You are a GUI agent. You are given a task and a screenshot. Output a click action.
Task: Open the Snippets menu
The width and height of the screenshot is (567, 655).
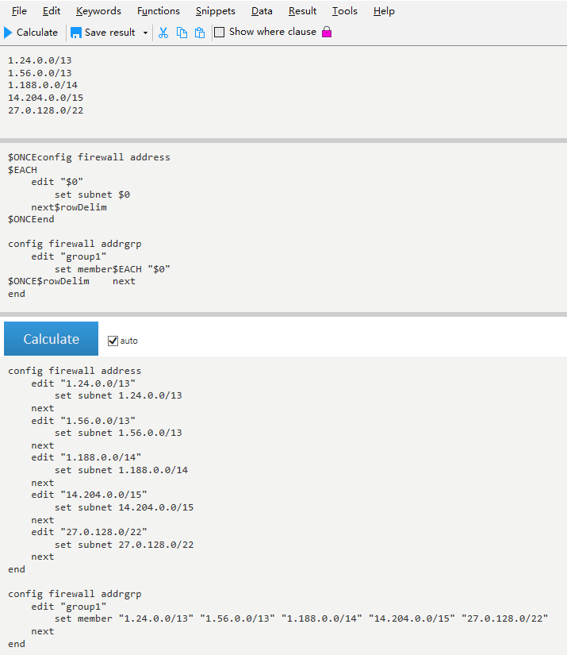tap(215, 11)
